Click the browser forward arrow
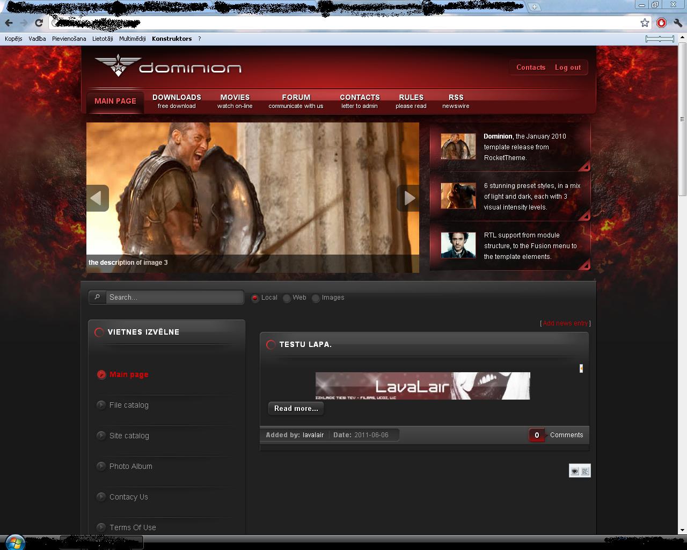This screenshot has width=687, height=550. point(24,23)
